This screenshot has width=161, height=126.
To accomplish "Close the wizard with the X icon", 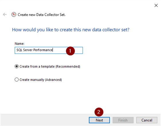I will point(156,5).
